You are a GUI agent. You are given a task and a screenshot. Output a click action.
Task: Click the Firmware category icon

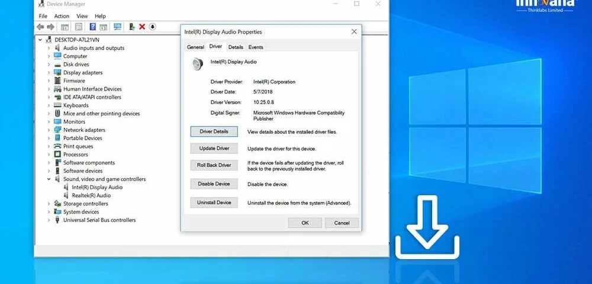57,80
